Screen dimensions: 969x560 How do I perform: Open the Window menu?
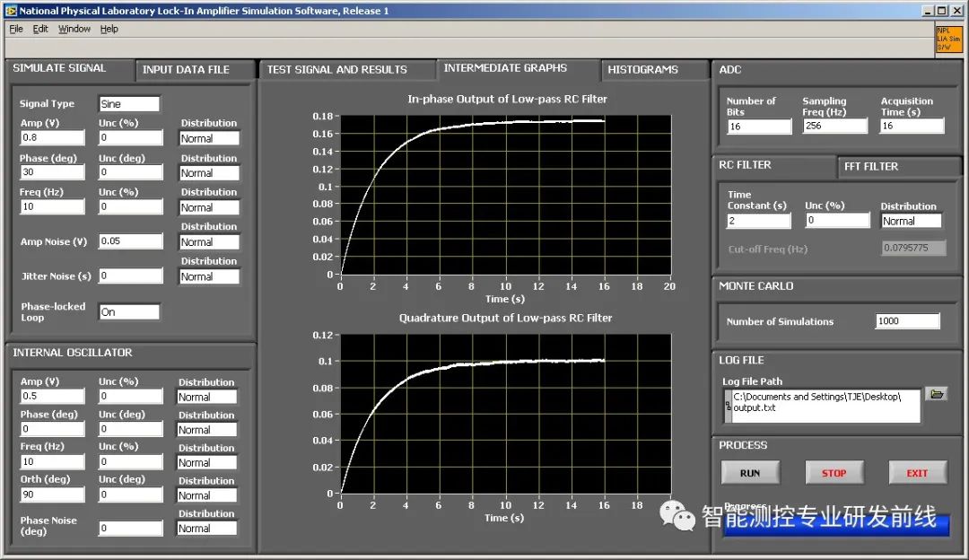pos(74,29)
